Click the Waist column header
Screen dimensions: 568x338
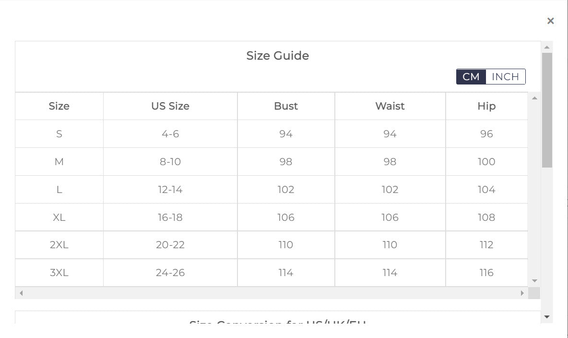390,106
